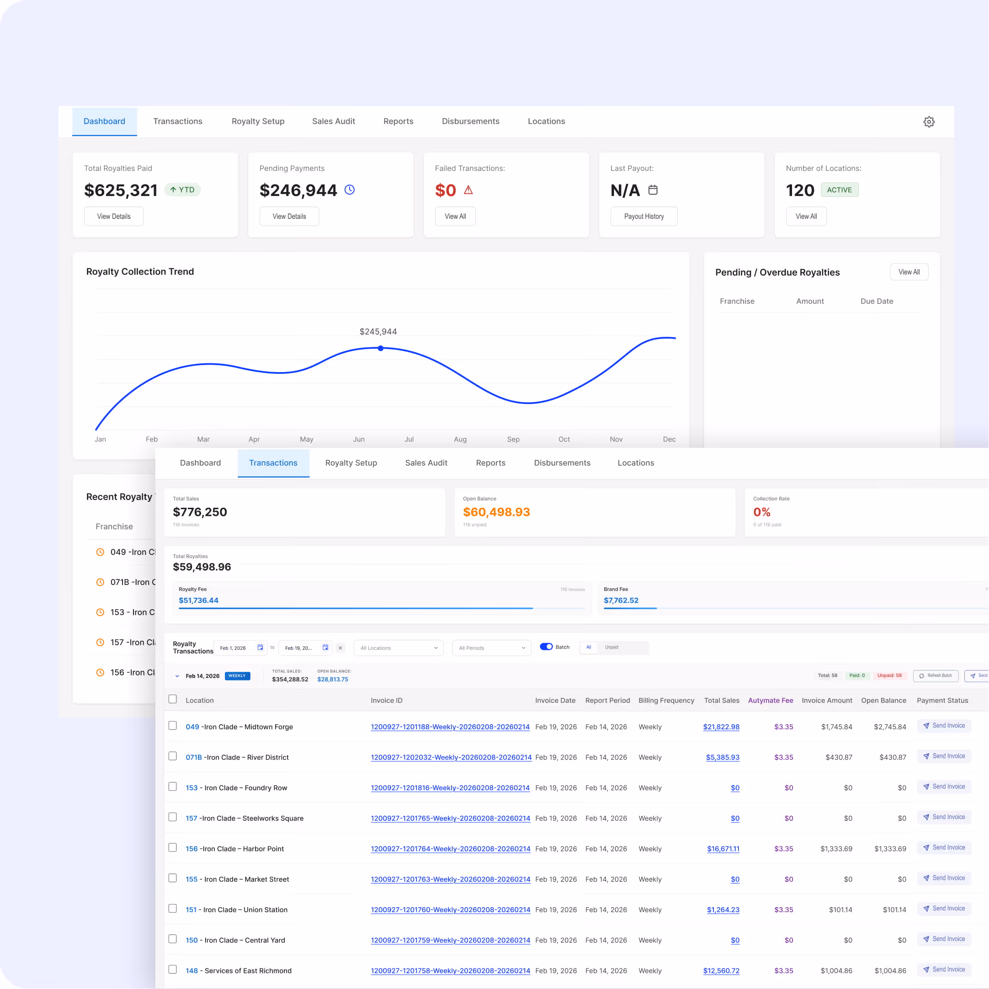Clear the date filter with the X icon
The image size is (989, 989).
tap(340, 648)
